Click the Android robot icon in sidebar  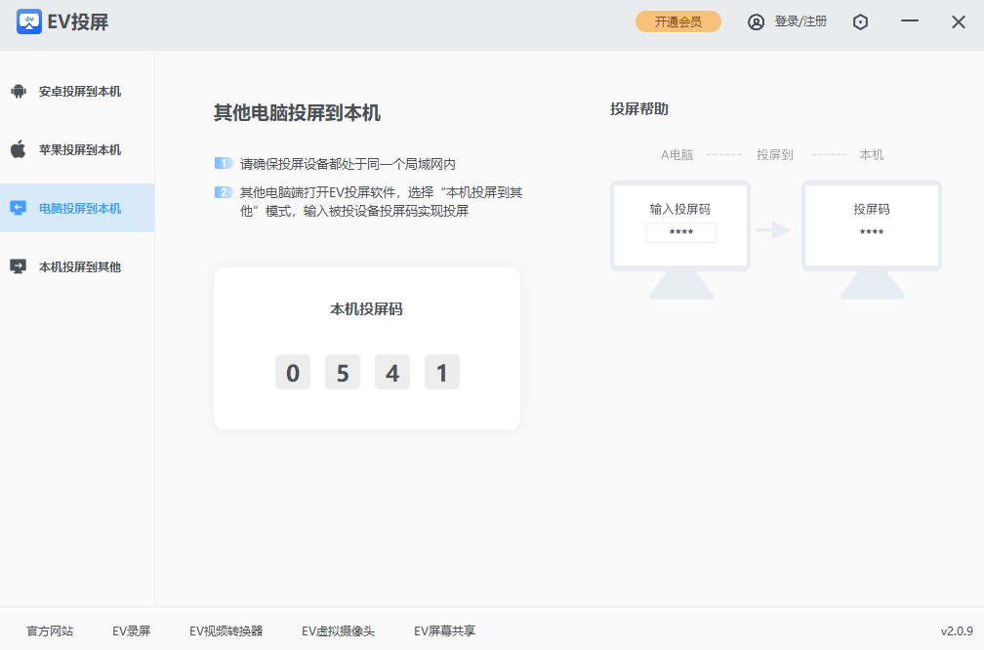click(x=18, y=92)
